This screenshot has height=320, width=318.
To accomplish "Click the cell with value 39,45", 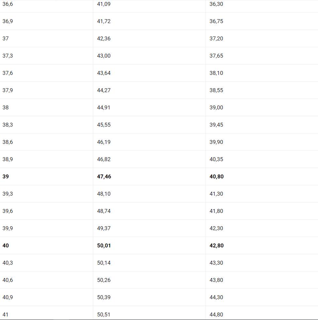I will tap(216, 125).
